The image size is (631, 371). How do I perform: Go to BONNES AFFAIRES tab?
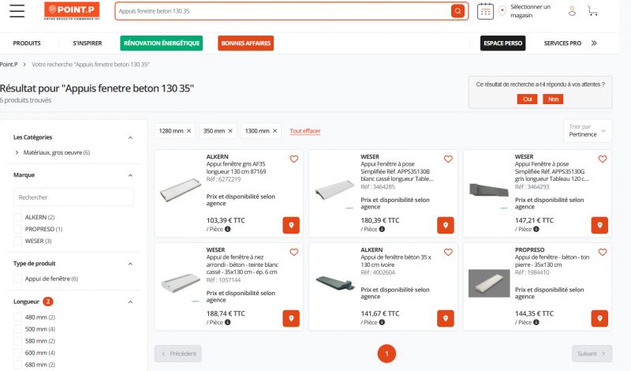coord(246,43)
